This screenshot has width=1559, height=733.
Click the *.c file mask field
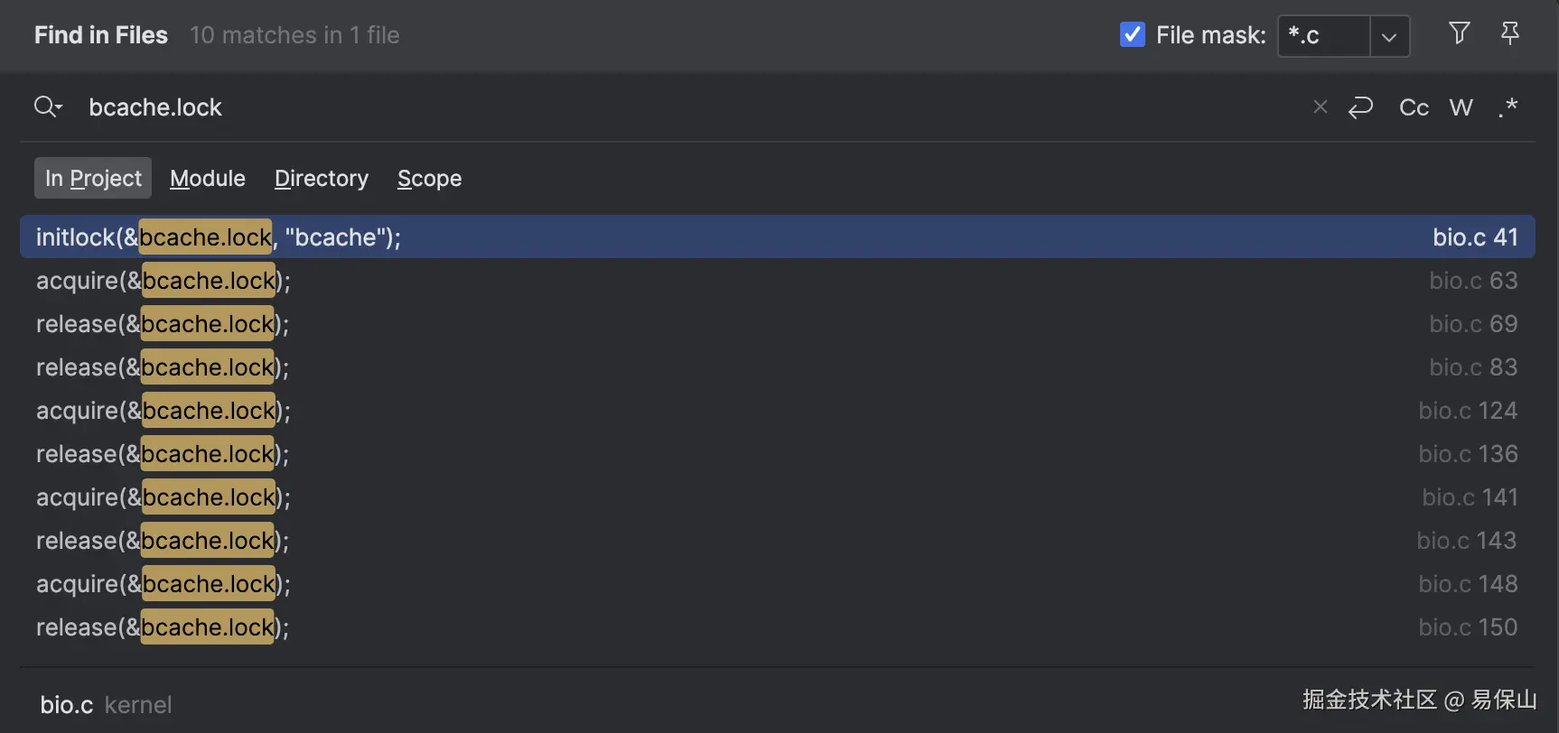coord(1323,36)
